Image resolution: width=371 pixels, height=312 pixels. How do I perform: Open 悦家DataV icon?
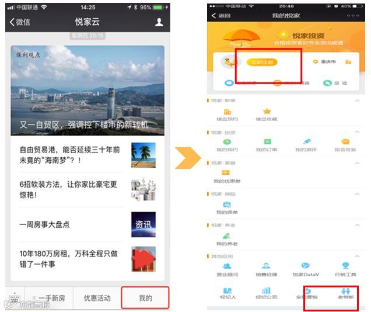[x=306, y=266]
